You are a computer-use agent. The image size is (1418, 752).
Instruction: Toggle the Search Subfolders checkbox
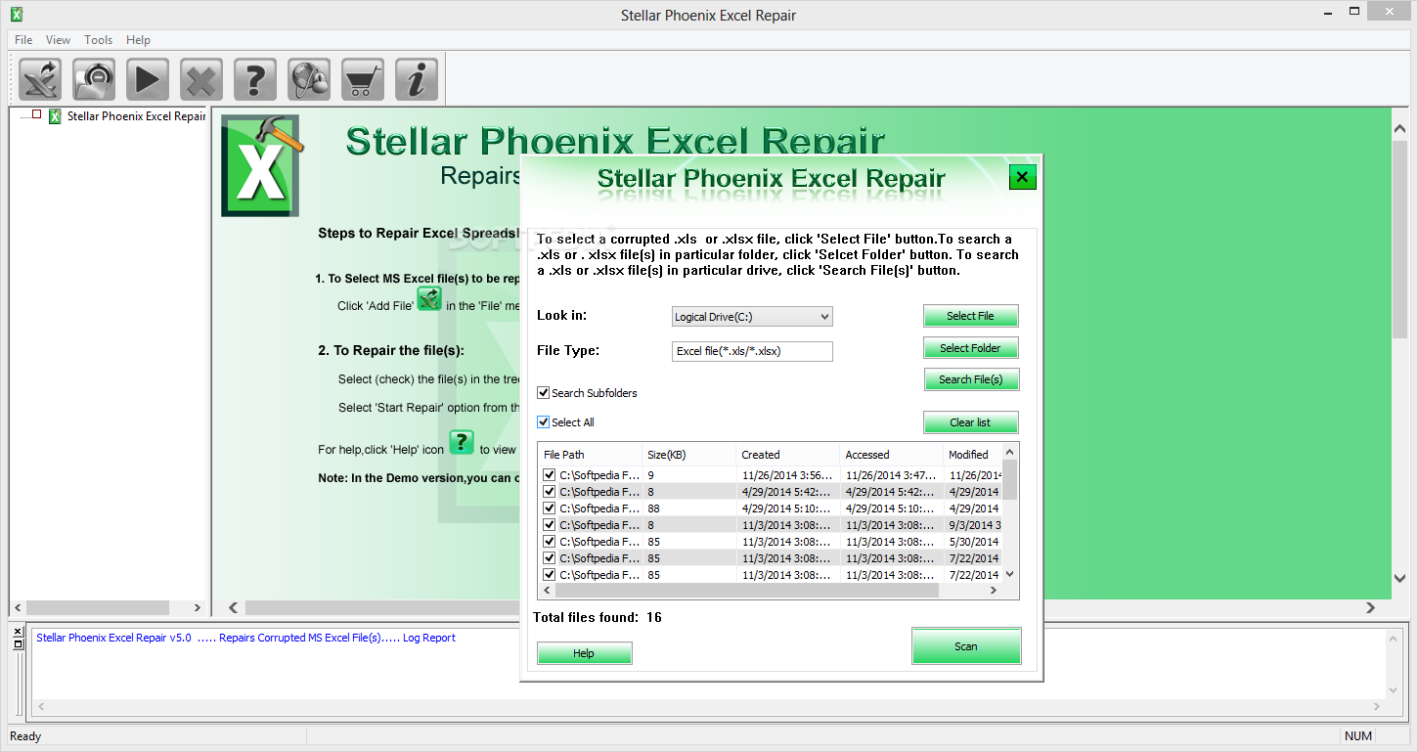click(544, 393)
